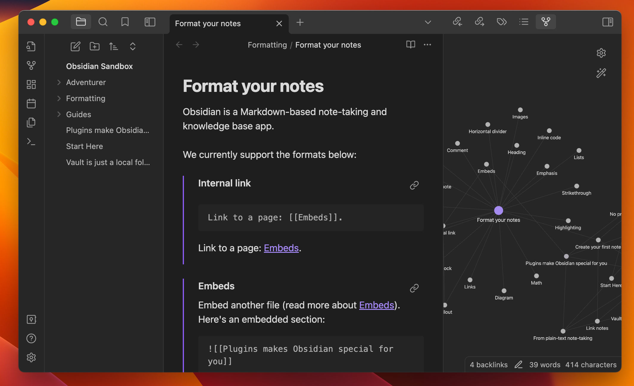634x386 pixels.
Task: Click the Link to a page code block
Action: point(311,218)
